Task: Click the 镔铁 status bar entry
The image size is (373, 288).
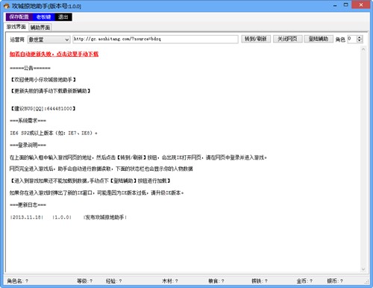Action: coord(260,281)
